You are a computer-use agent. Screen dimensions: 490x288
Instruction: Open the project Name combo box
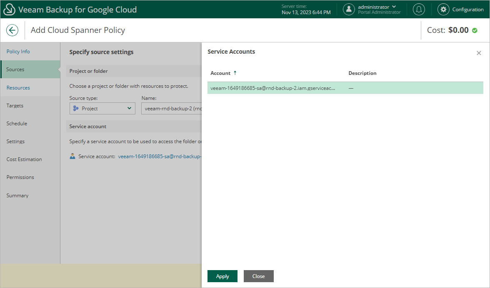point(172,109)
